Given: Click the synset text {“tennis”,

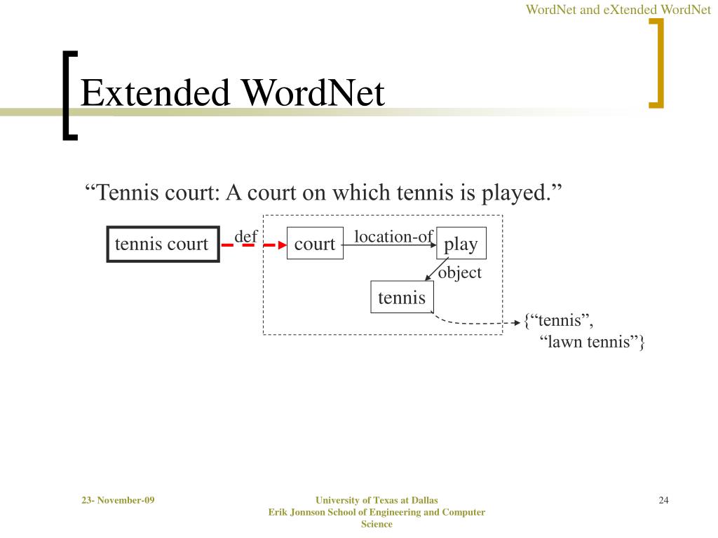Looking at the screenshot, I should tap(559, 319).
